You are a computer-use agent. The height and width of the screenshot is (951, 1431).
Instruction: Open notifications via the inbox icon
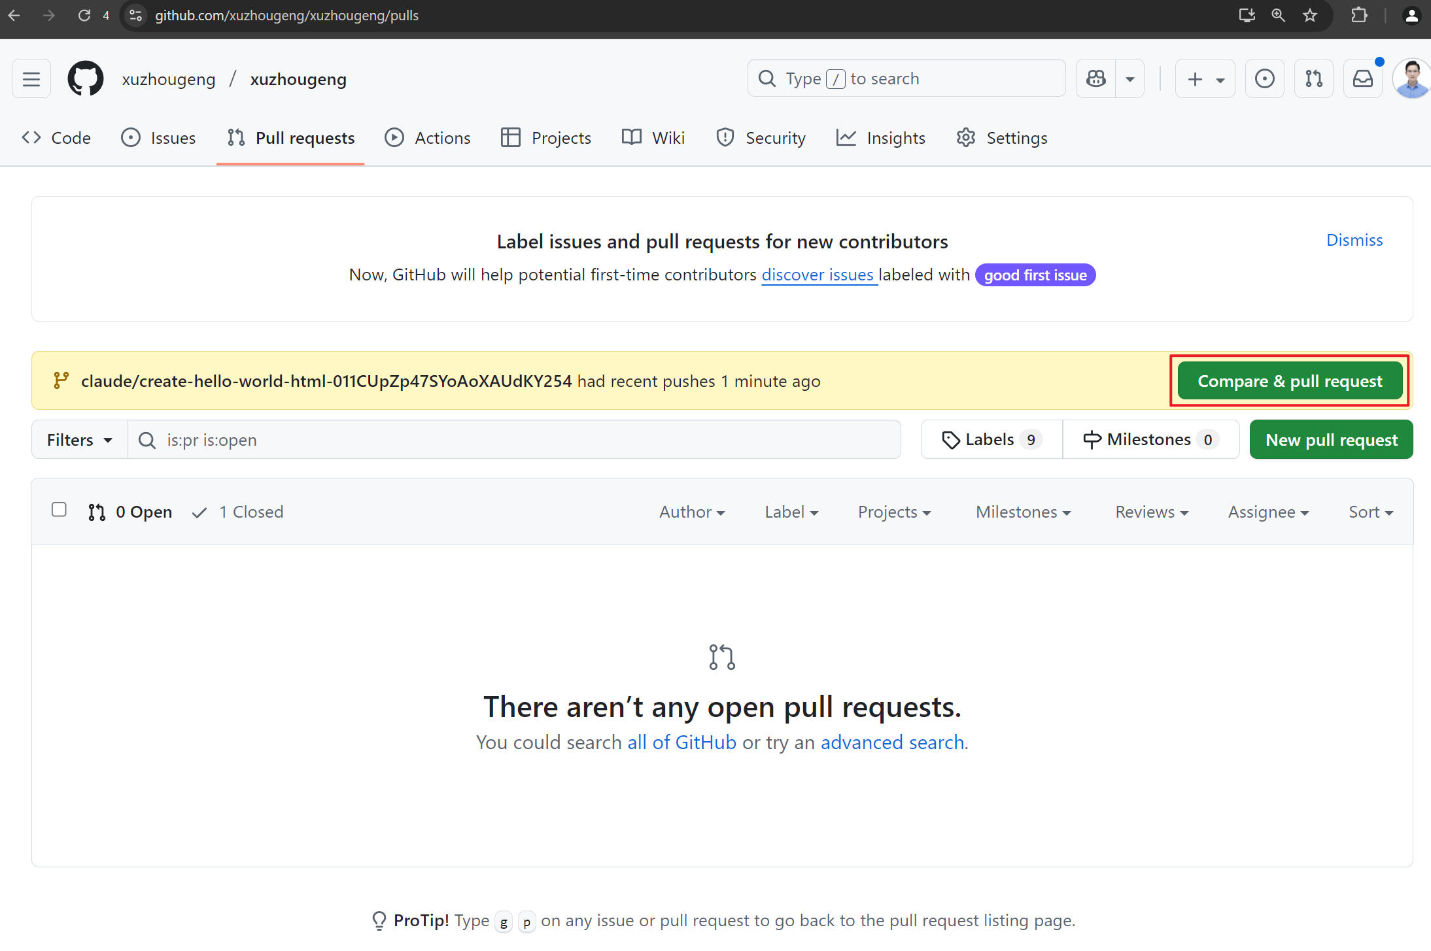pos(1362,78)
